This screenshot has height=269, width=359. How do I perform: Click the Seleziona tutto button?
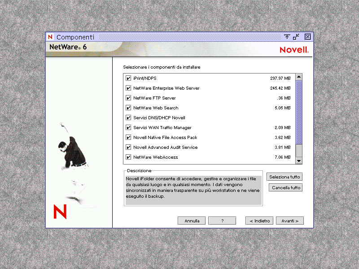tap(285, 177)
